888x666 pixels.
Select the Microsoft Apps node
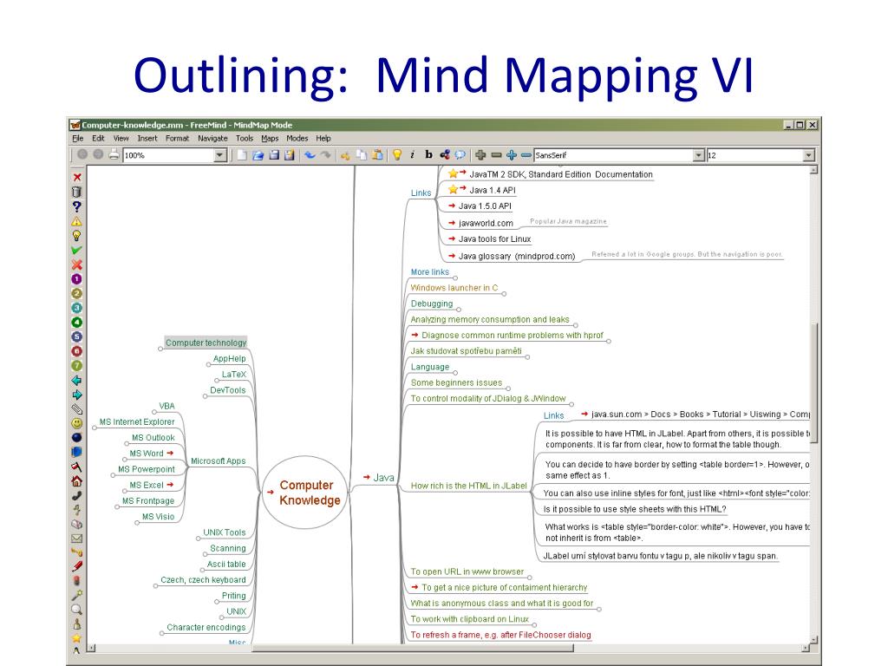click(x=218, y=461)
